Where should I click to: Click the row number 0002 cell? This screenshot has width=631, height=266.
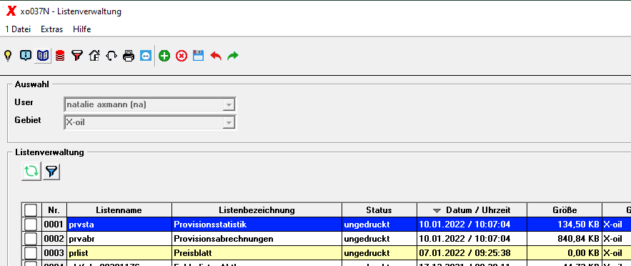click(54, 239)
